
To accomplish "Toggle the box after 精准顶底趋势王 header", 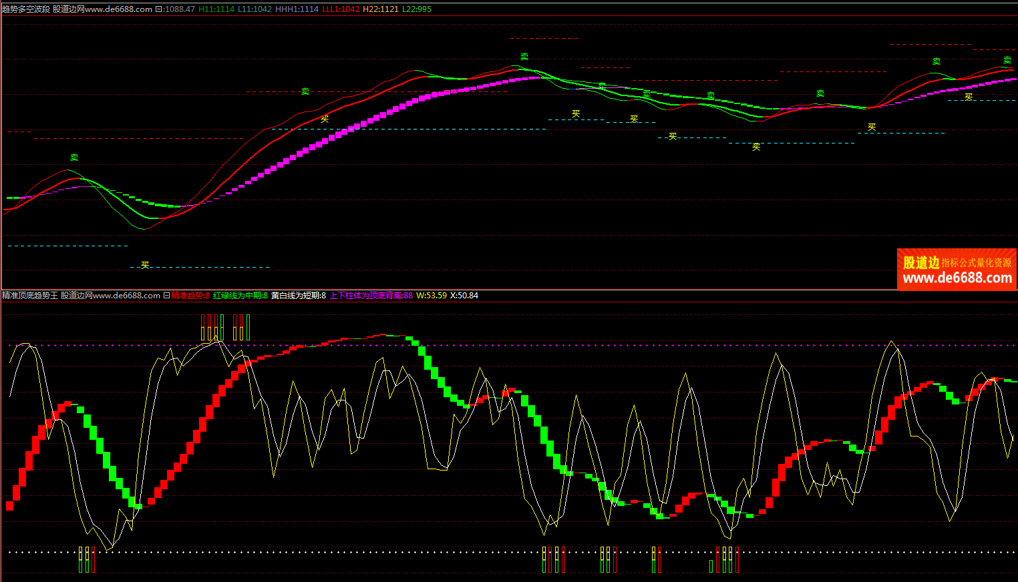I will click(x=167, y=296).
